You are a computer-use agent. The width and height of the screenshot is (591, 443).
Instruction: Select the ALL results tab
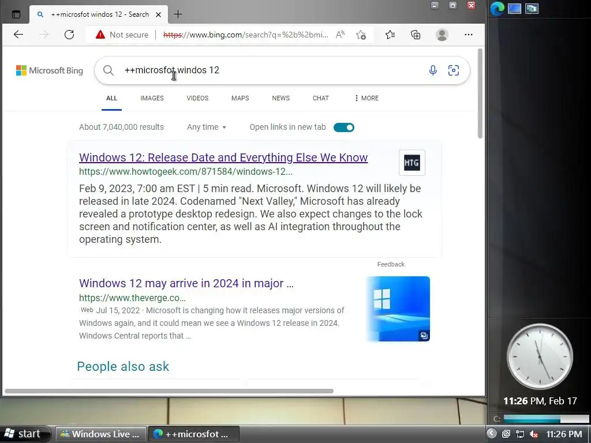(111, 98)
